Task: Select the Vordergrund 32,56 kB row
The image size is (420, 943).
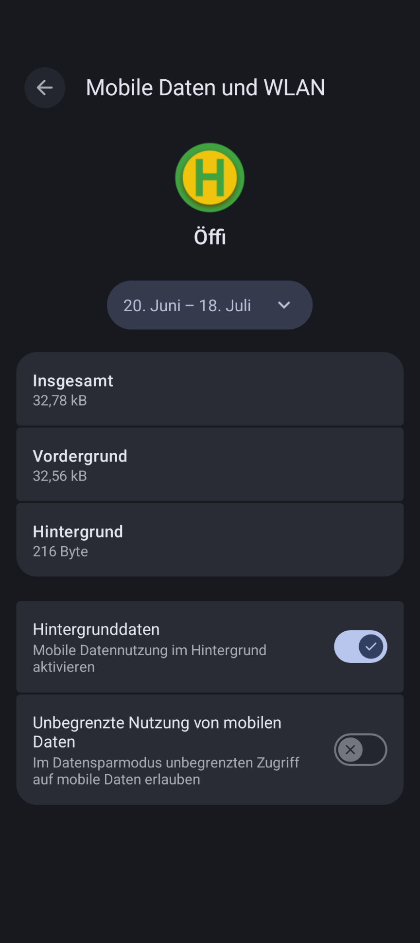Action: (210, 464)
